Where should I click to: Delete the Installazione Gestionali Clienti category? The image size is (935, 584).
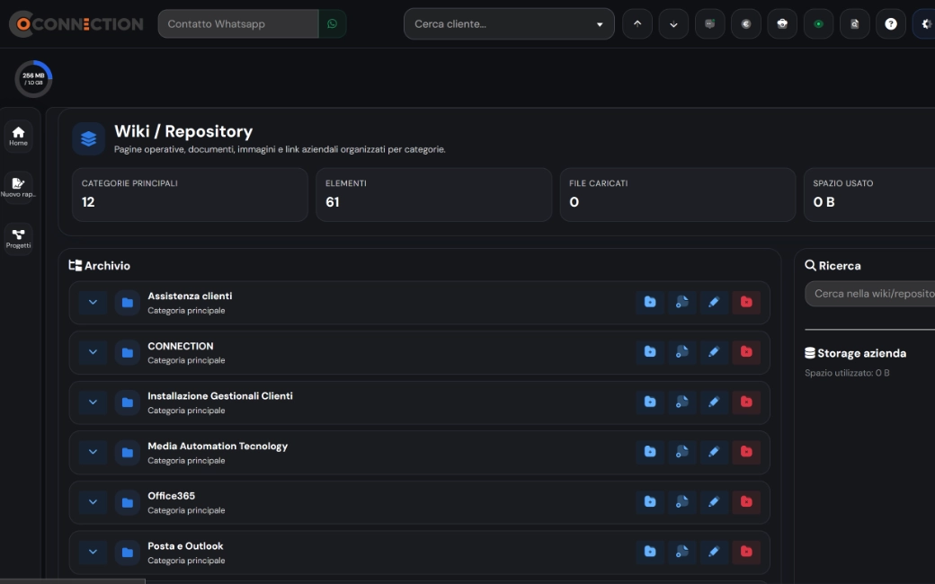746,403
